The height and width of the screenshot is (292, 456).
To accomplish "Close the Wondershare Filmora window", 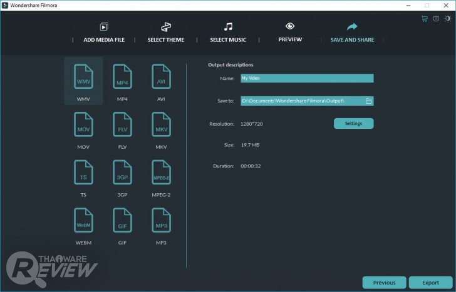I will point(446,5).
